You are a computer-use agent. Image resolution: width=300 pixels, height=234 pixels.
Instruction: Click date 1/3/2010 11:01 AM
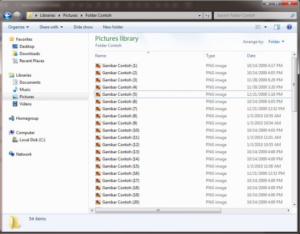coord(264,138)
